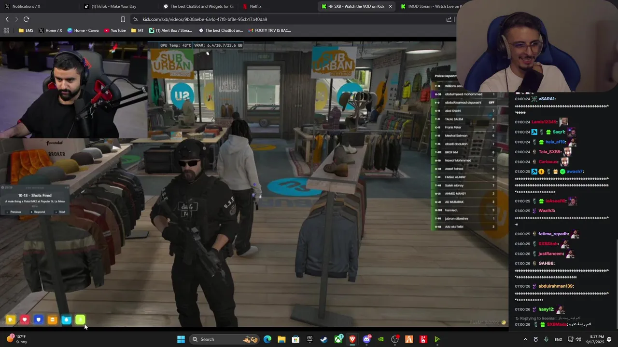The height and width of the screenshot is (347, 618).
Task: Toggle the microphone icon in the system tray
Action: point(546,339)
